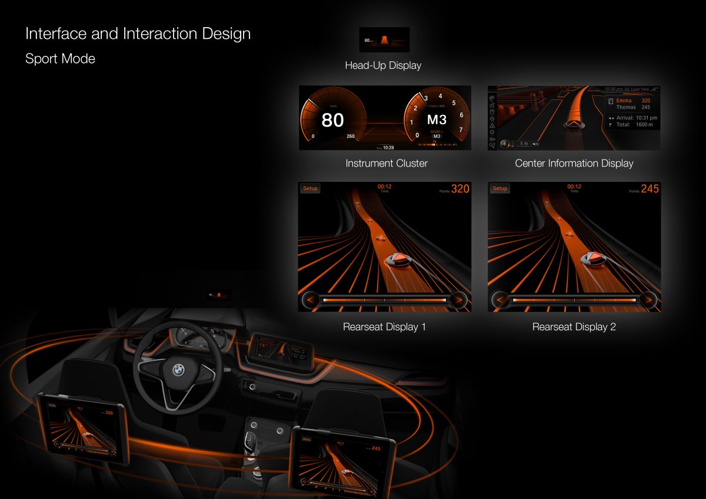Click Setup button on Rearseat Display 1
Image resolution: width=706 pixels, height=499 pixels.
pyautogui.click(x=310, y=188)
